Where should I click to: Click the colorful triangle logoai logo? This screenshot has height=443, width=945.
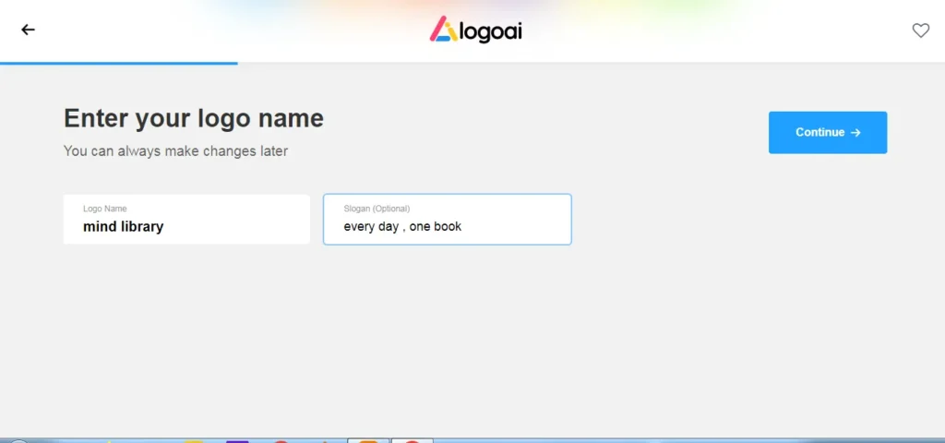click(x=444, y=29)
